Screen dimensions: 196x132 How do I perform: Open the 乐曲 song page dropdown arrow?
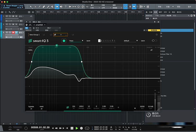173,7
